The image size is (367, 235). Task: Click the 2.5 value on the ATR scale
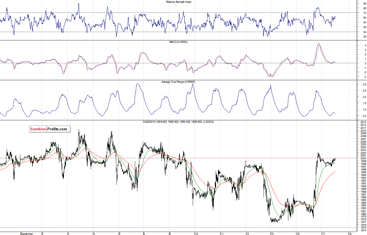(364, 91)
